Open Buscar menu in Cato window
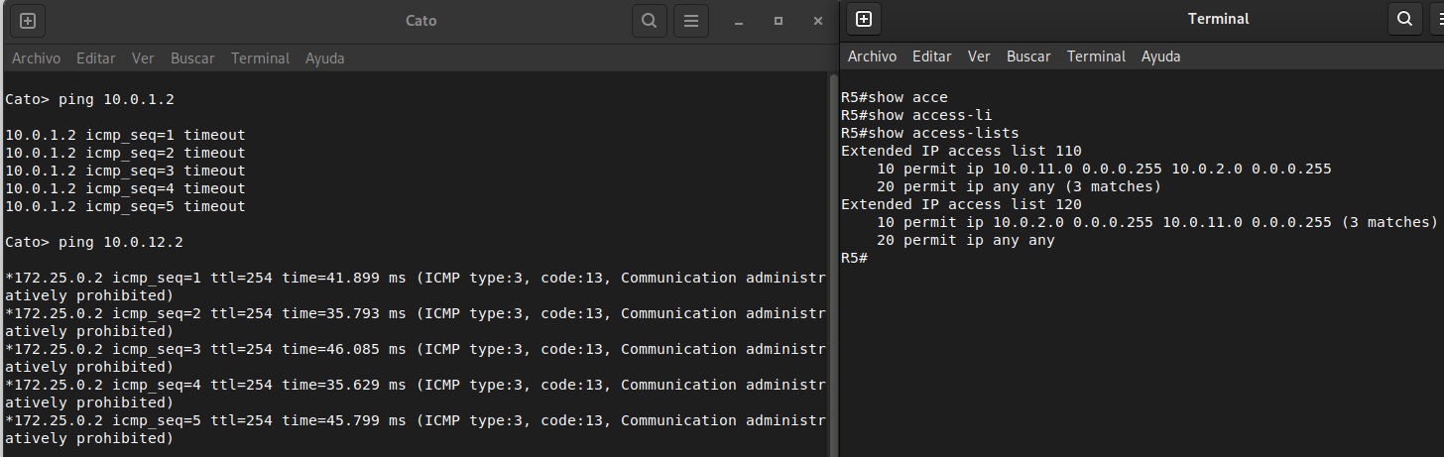The image size is (1444, 457). (192, 58)
